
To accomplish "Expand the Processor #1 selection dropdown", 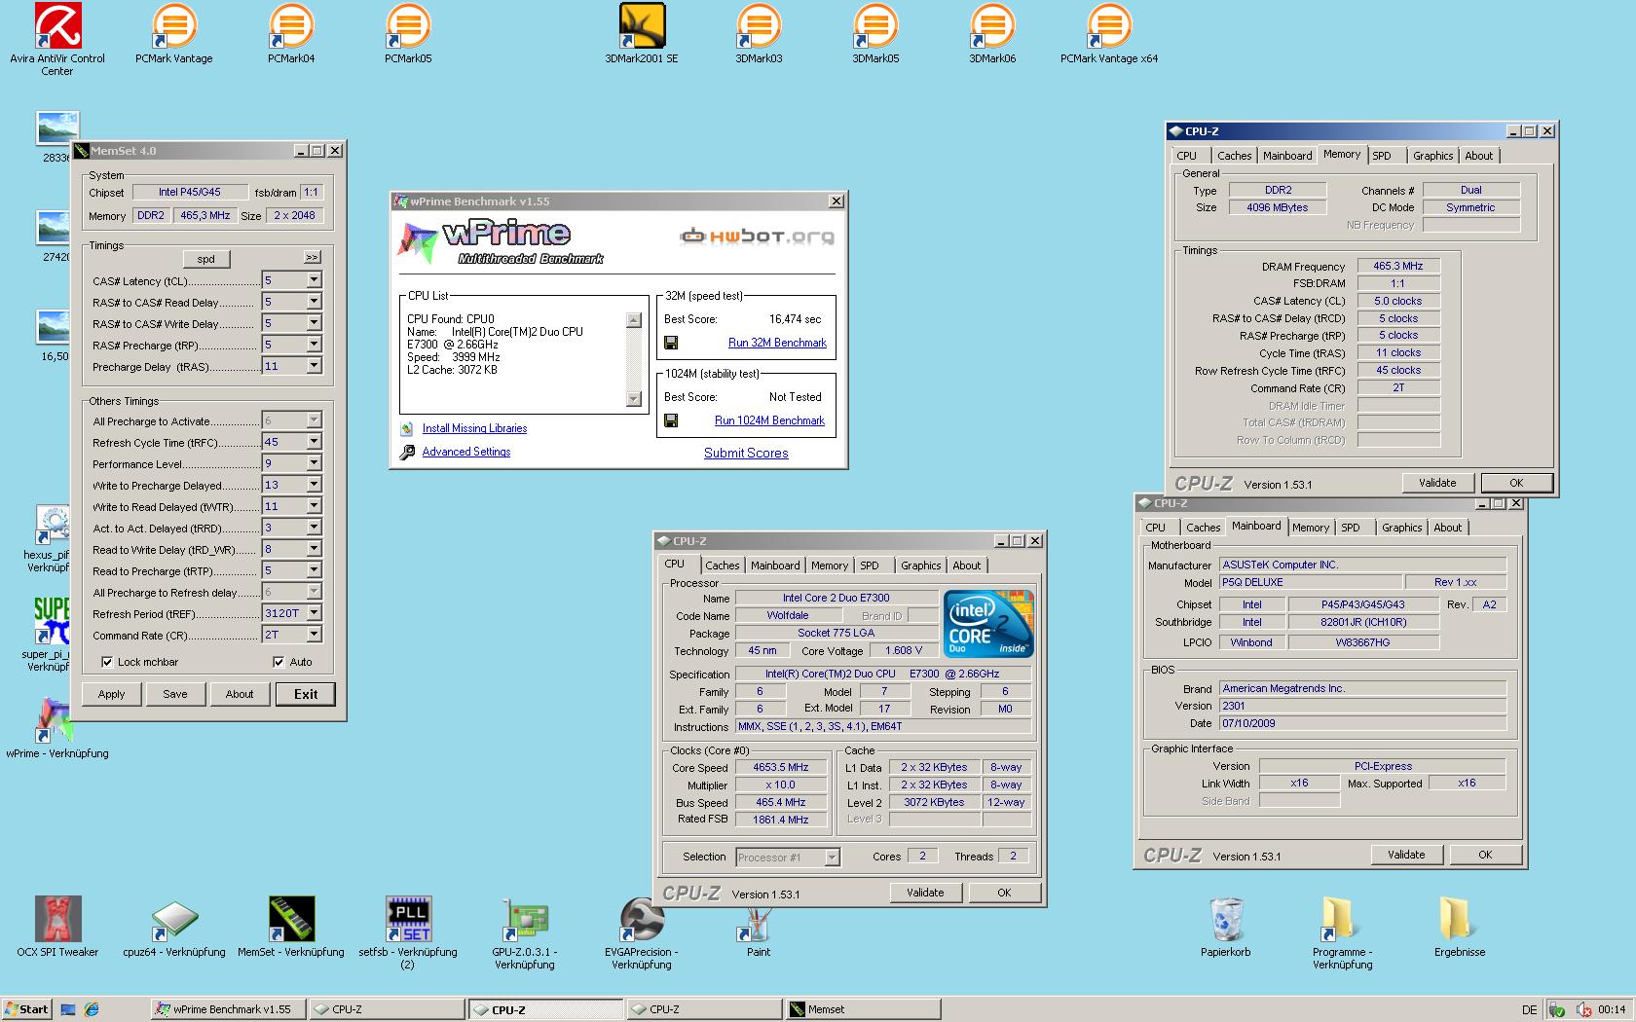I will (832, 858).
